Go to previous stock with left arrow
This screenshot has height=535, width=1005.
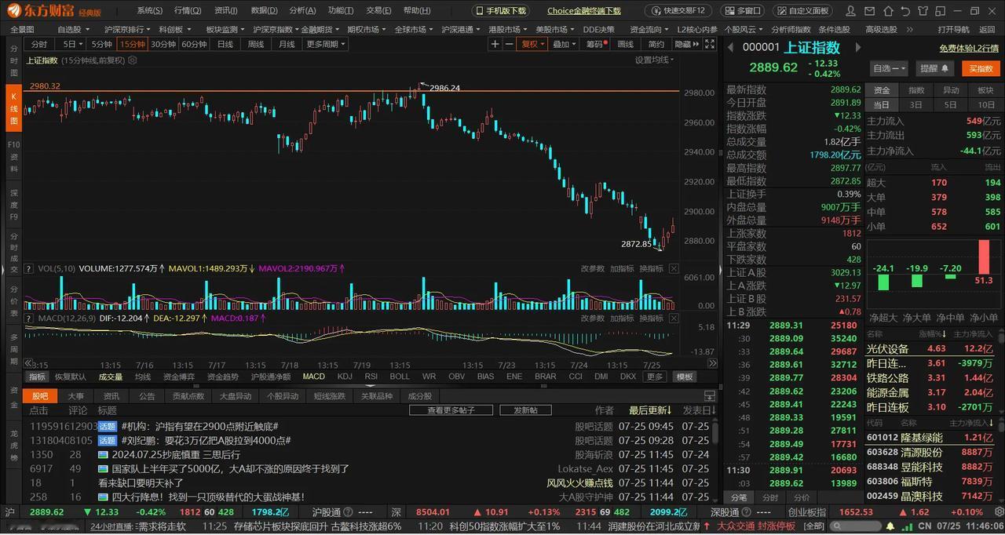pos(729,47)
